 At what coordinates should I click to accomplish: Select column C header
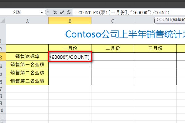coord(113,21)
